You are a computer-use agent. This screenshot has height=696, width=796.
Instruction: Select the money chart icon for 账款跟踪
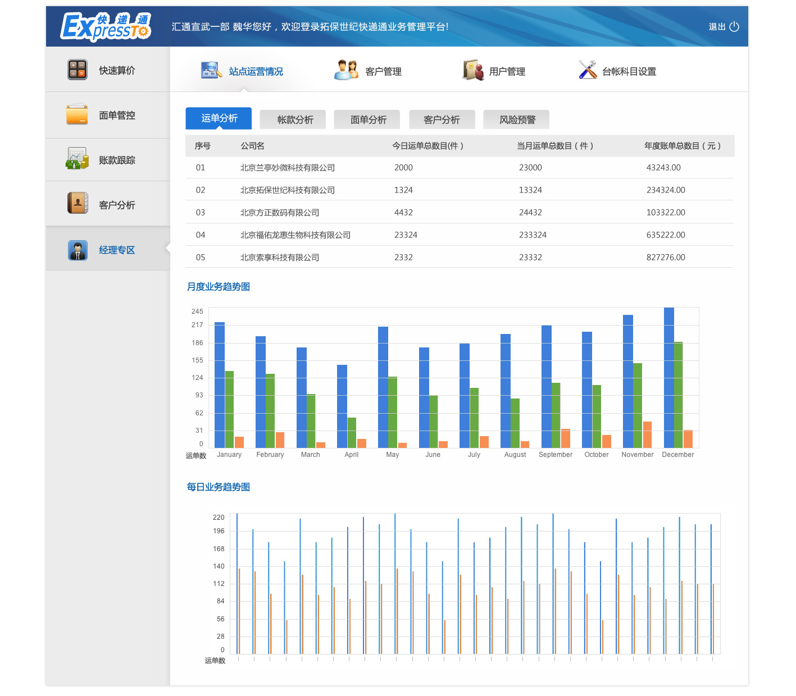(77, 159)
